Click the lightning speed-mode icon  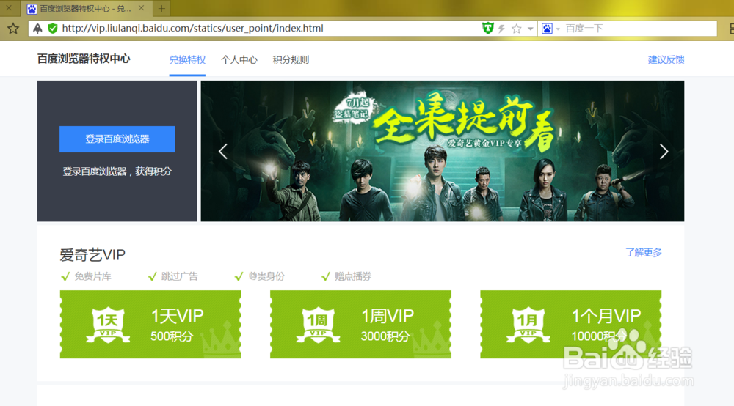pos(502,29)
